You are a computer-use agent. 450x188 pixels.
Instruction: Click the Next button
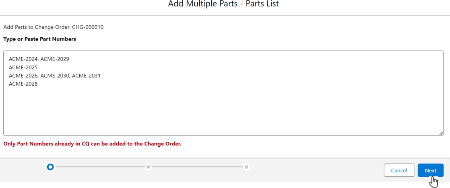430,170
